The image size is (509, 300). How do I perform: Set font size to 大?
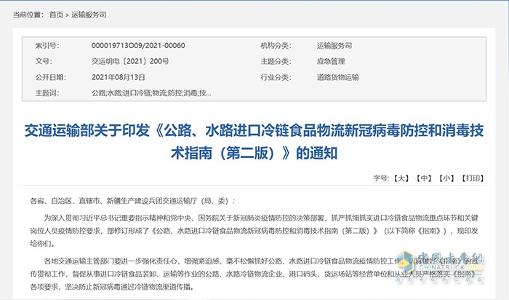[x=401, y=178]
